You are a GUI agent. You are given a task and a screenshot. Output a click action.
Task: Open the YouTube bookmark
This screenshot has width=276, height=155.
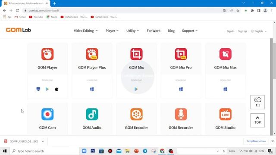point(36,17)
